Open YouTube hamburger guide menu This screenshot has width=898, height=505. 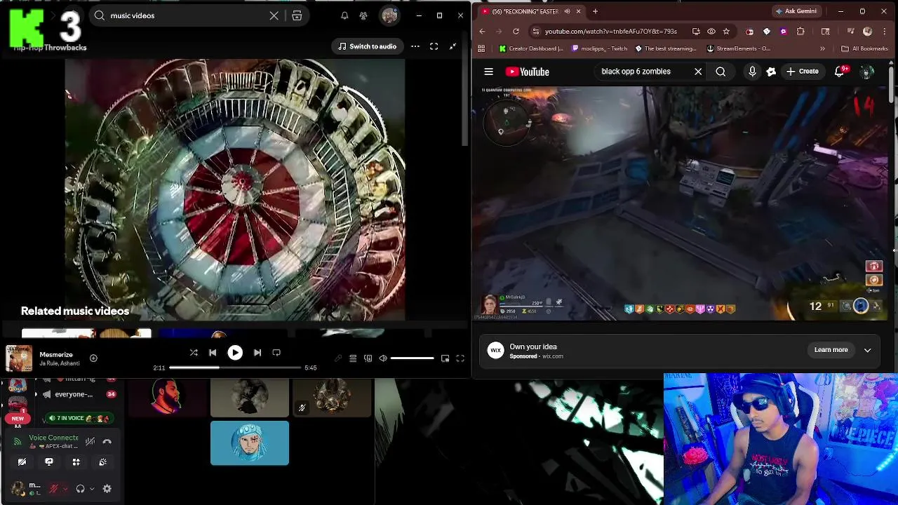click(489, 72)
